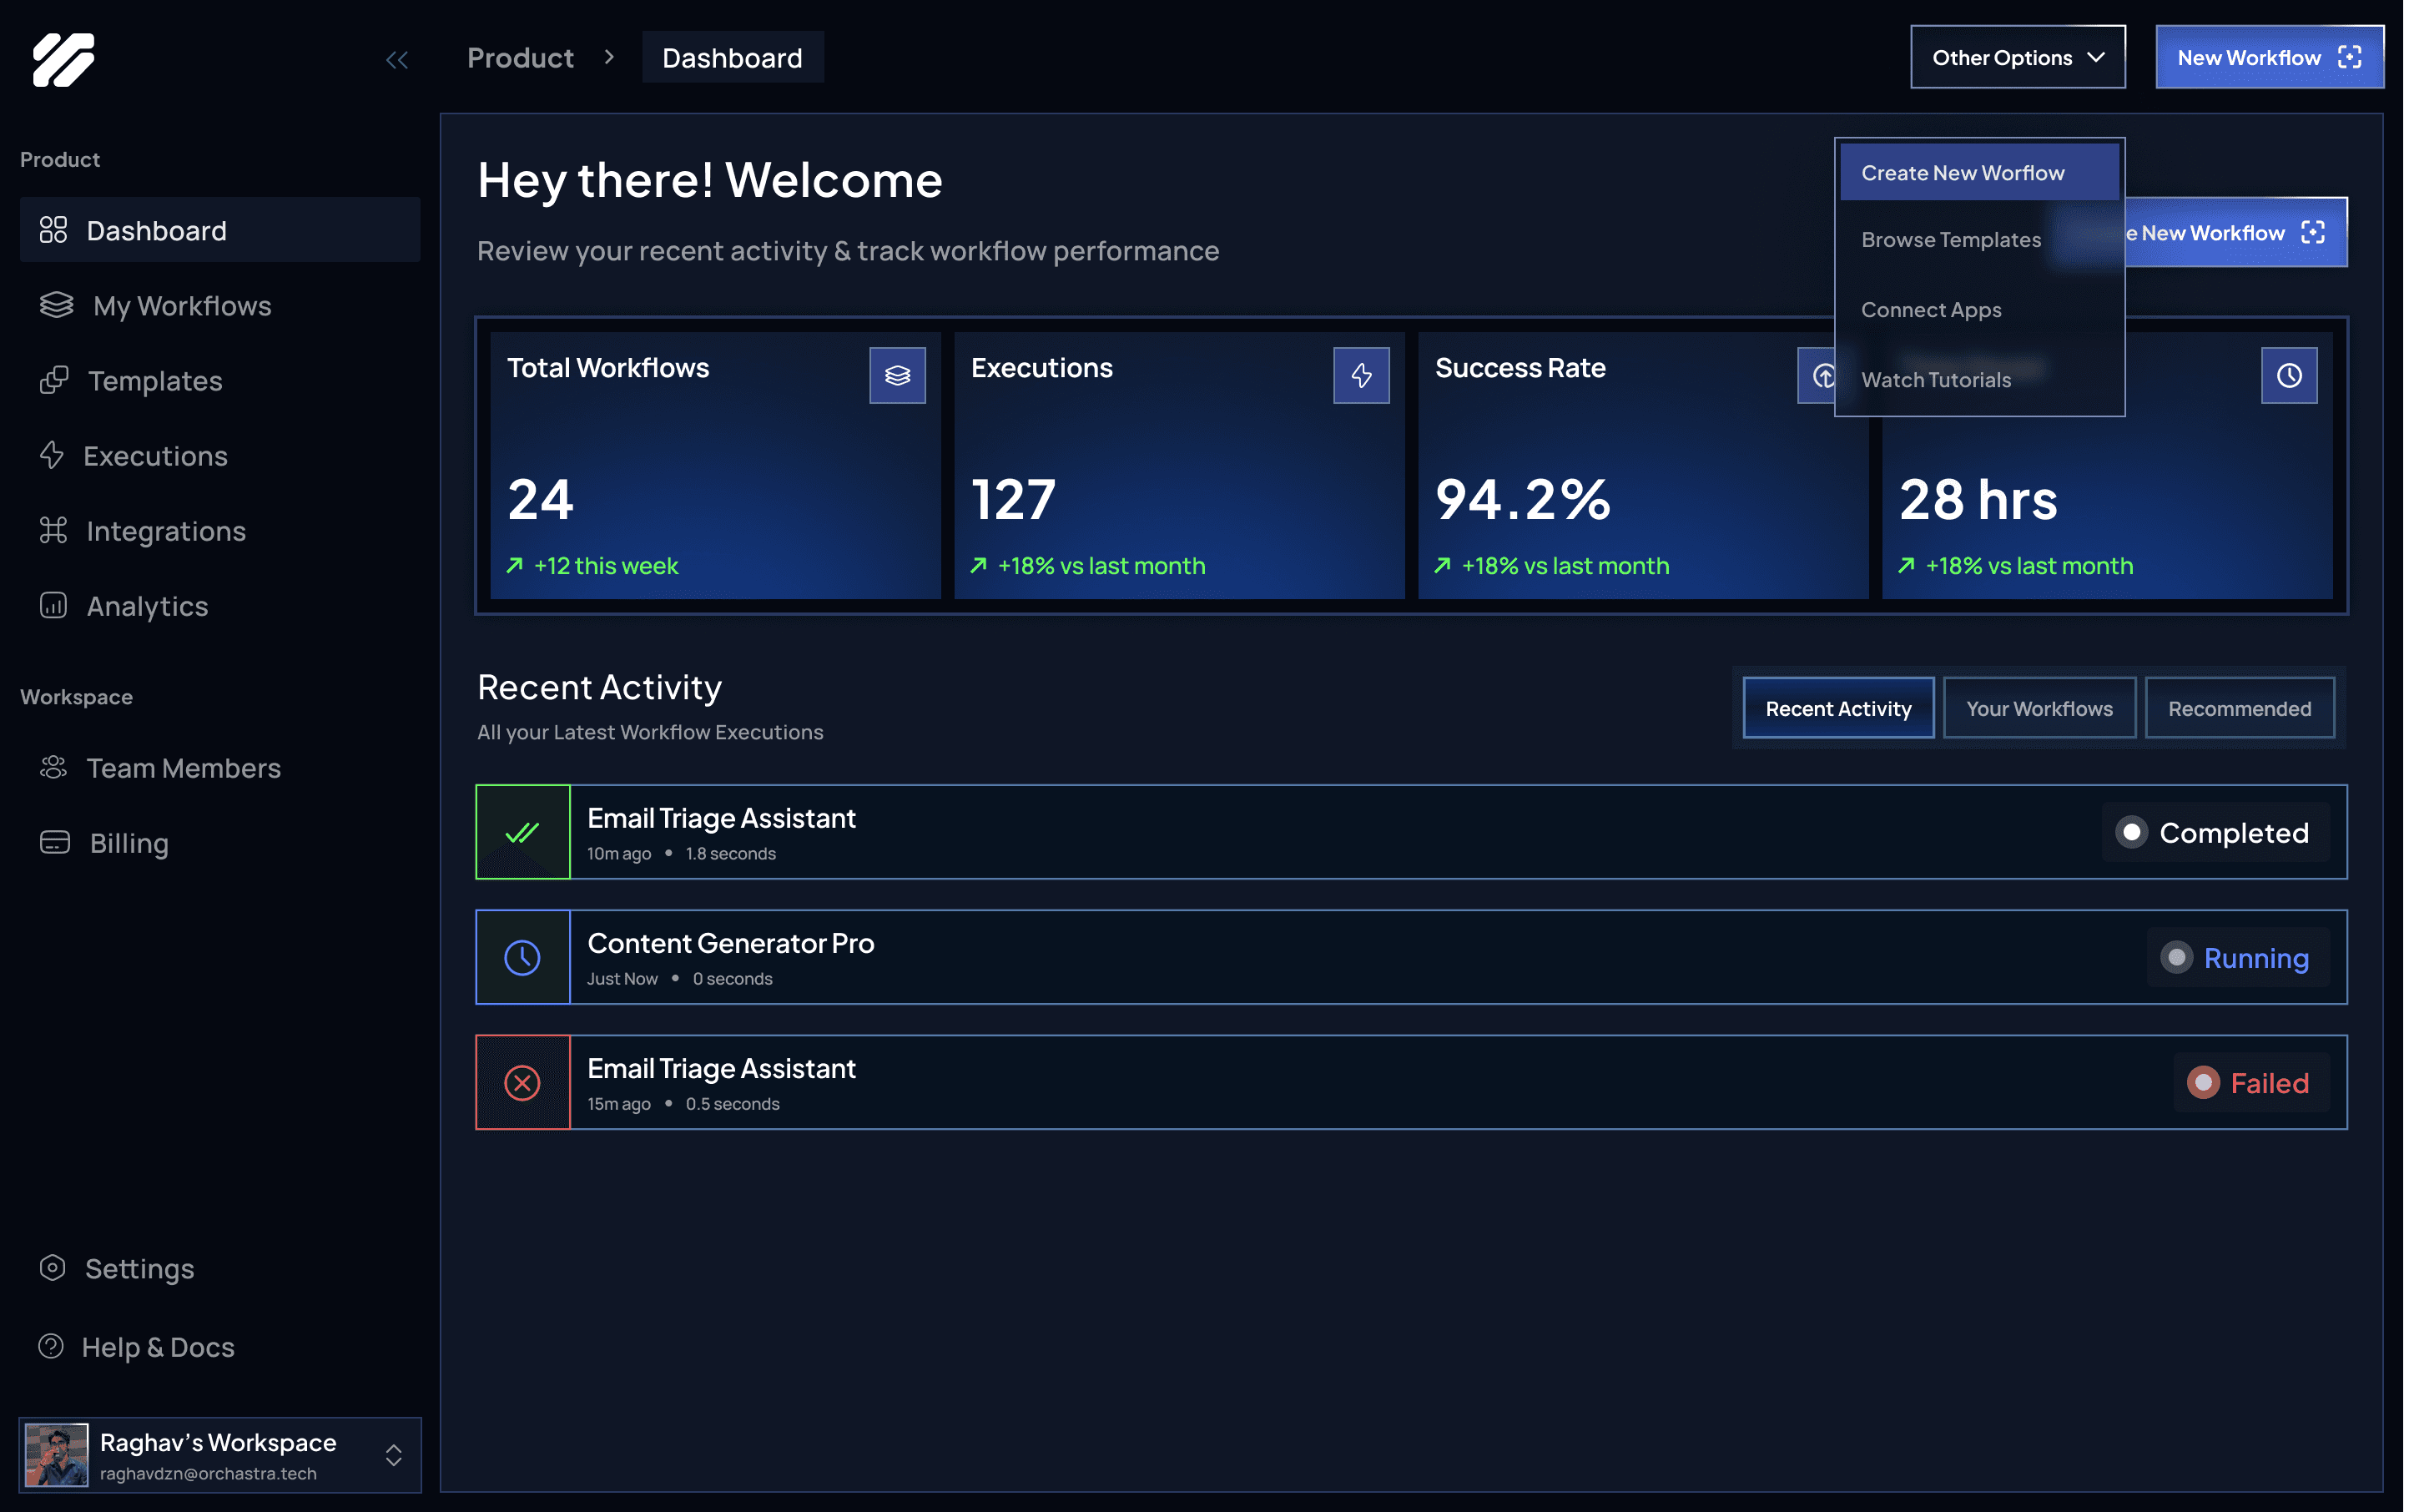Click the Product breadcrumb chevron
Viewport: 2409px width, 1512px height.
pyautogui.click(x=609, y=57)
